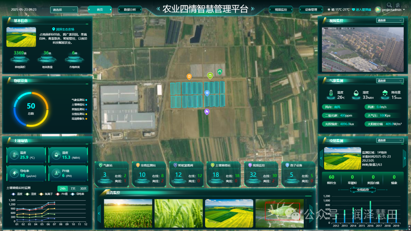Click the 虫情趋势 label button
The height and width of the screenshot is (231, 411).
coord(363,190)
